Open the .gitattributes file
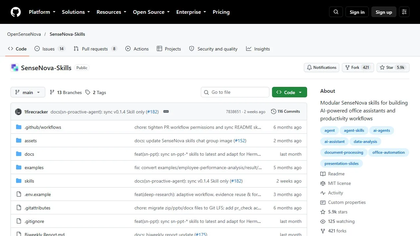The width and height of the screenshot is (420, 236). (37, 208)
